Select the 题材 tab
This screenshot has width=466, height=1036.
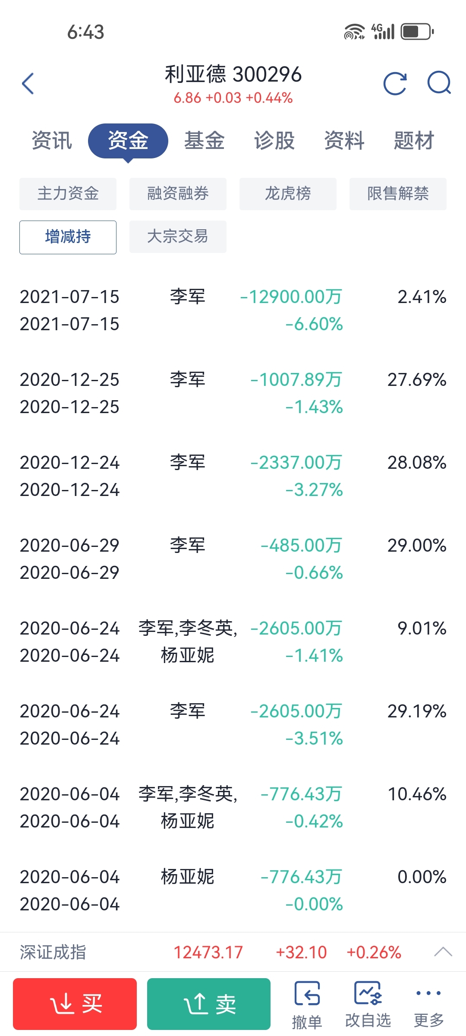click(414, 141)
